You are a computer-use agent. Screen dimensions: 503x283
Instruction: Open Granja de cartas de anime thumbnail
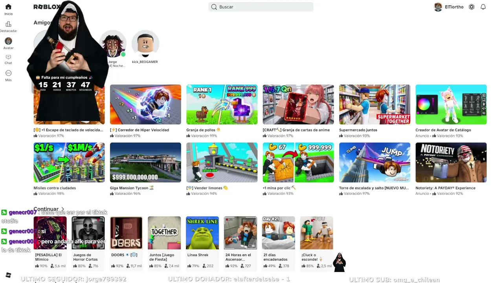coord(298,105)
